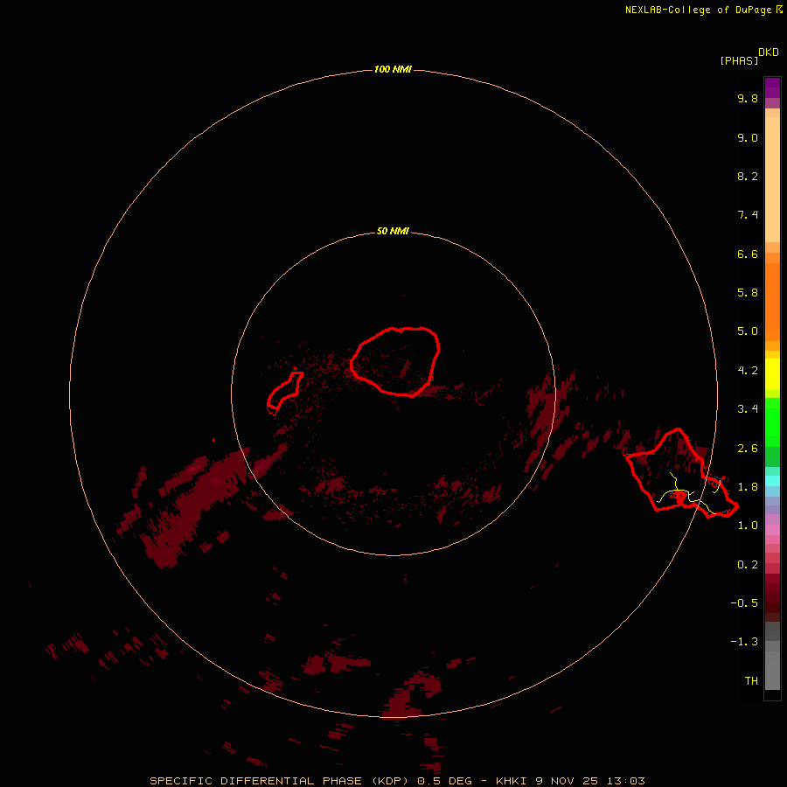
Task: Click the TH threshold label on scale
Action: click(x=751, y=681)
